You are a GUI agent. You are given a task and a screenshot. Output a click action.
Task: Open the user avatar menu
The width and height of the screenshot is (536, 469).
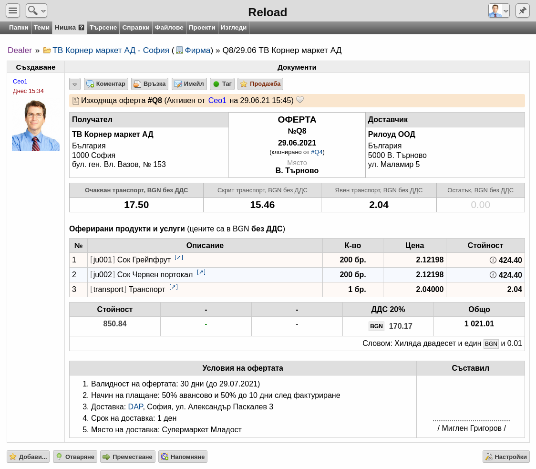click(499, 10)
